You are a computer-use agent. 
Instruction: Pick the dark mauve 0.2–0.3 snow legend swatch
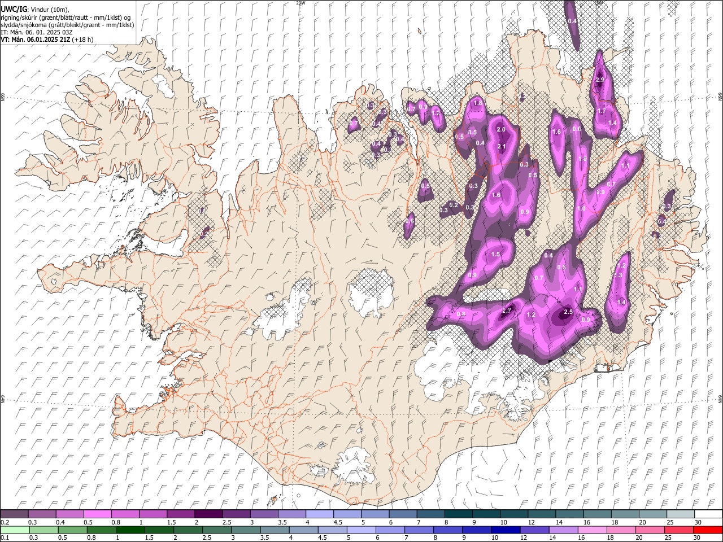(14, 514)
